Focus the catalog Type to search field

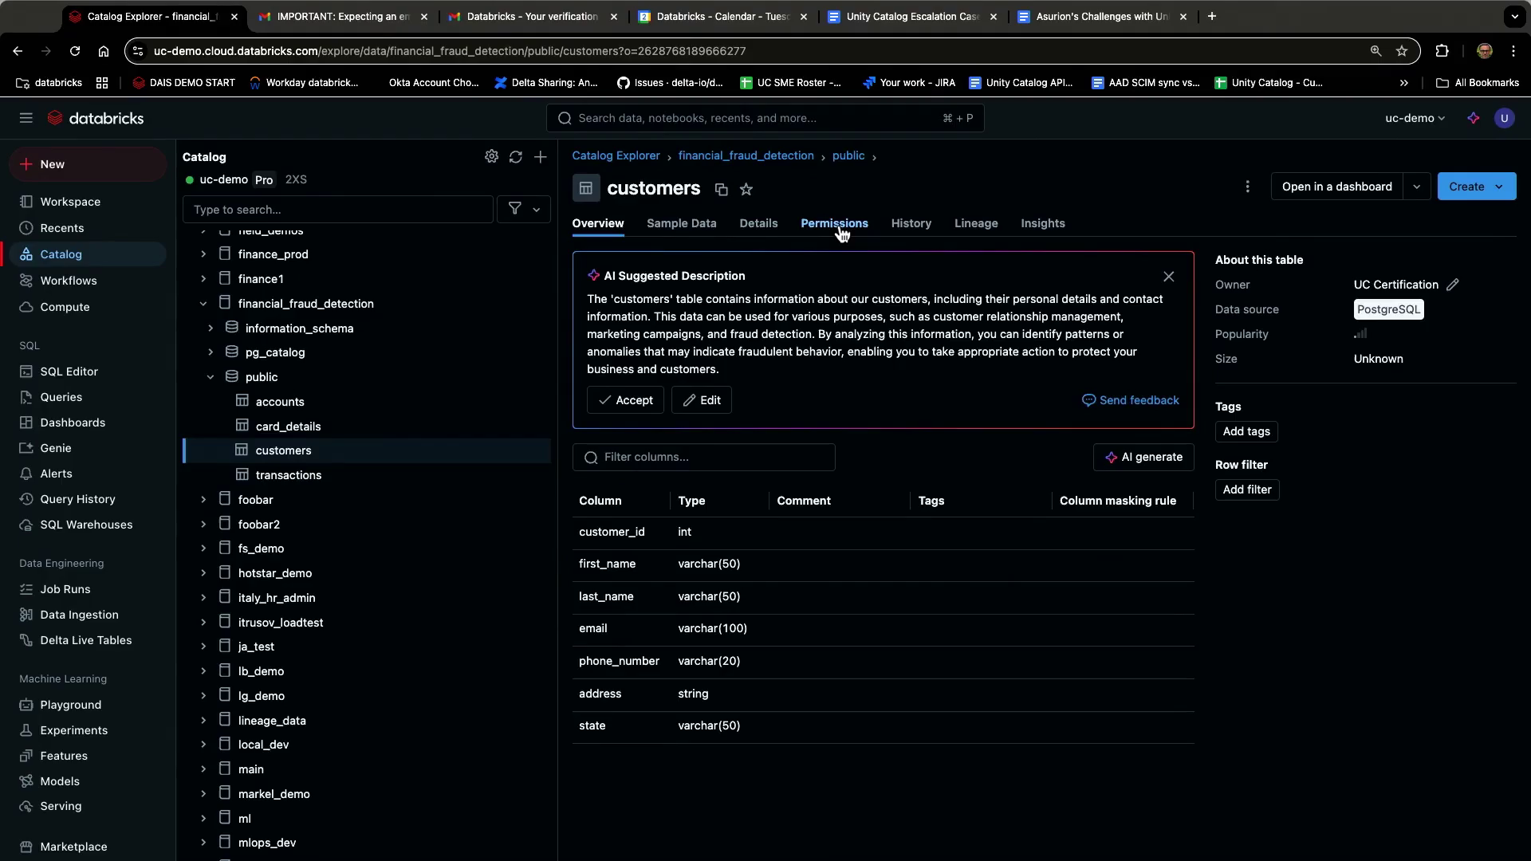(338, 210)
